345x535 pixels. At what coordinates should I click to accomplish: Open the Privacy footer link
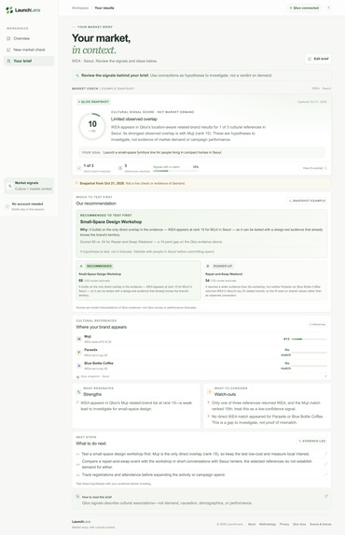coord(284,524)
